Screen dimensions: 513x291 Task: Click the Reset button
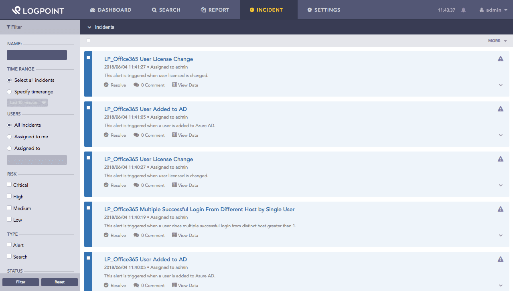(x=59, y=282)
